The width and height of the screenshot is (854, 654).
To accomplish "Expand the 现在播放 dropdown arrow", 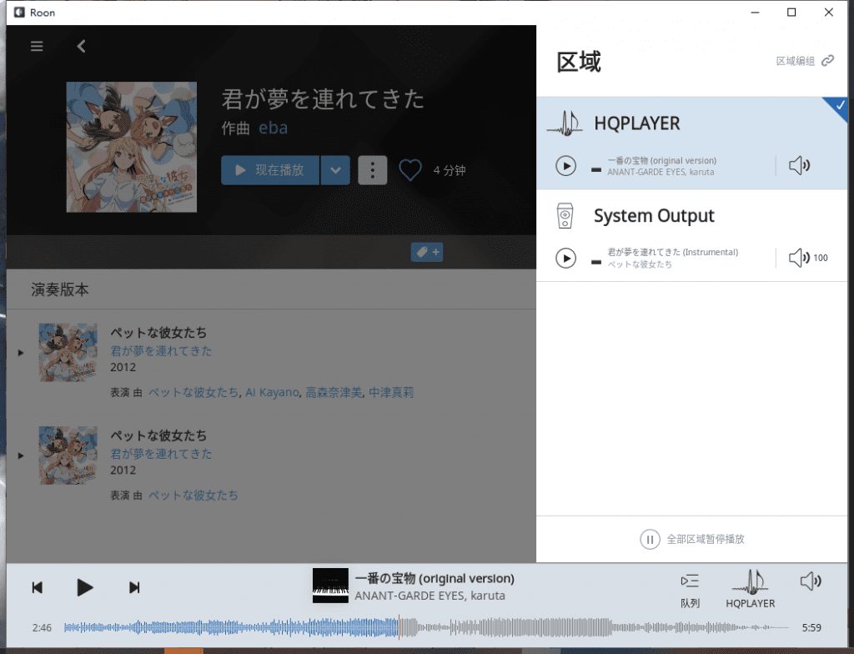I will (334, 170).
